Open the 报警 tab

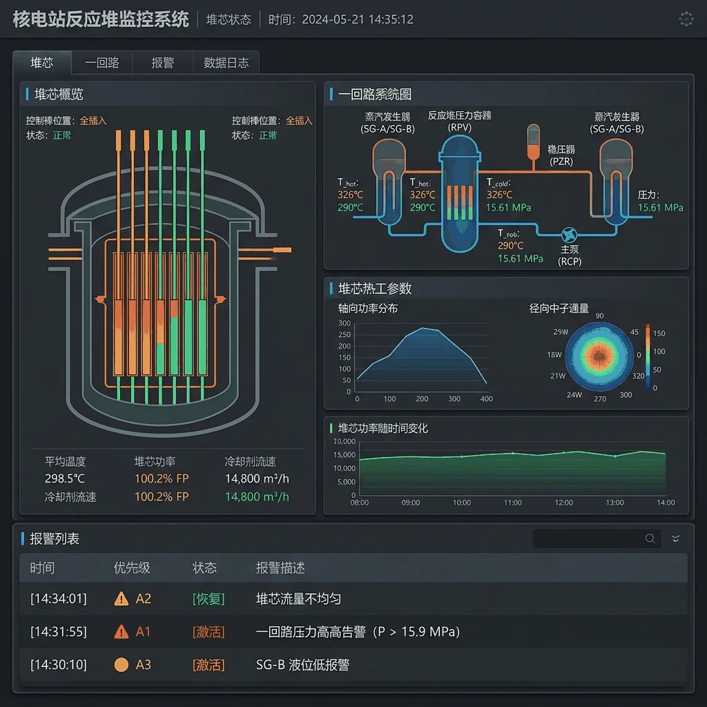(x=163, y=63)
